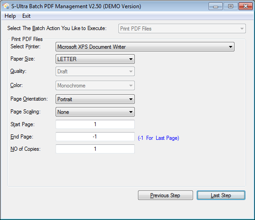Screen dimensions: 255x220
Task: Click the 'Print PDF Files' group box title
Action: coord(27,39)
